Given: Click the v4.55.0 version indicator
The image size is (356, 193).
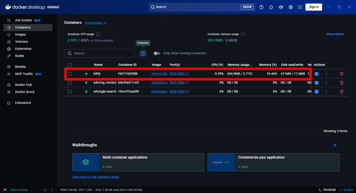Looking at the screenshot, I should coord(346,190).
